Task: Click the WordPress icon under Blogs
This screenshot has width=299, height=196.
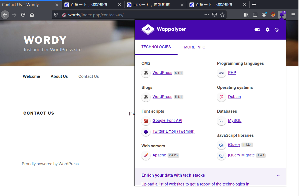Action: pyautogui.click(x=146, y=97)
